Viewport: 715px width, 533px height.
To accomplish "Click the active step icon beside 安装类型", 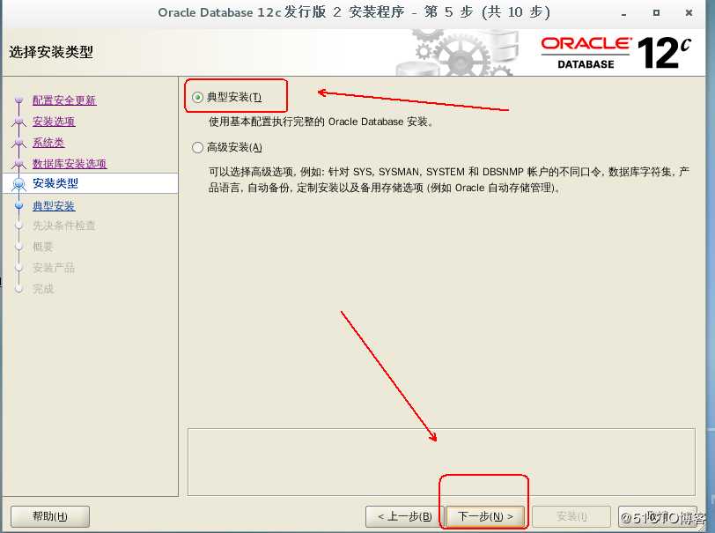I will [18, 184].
